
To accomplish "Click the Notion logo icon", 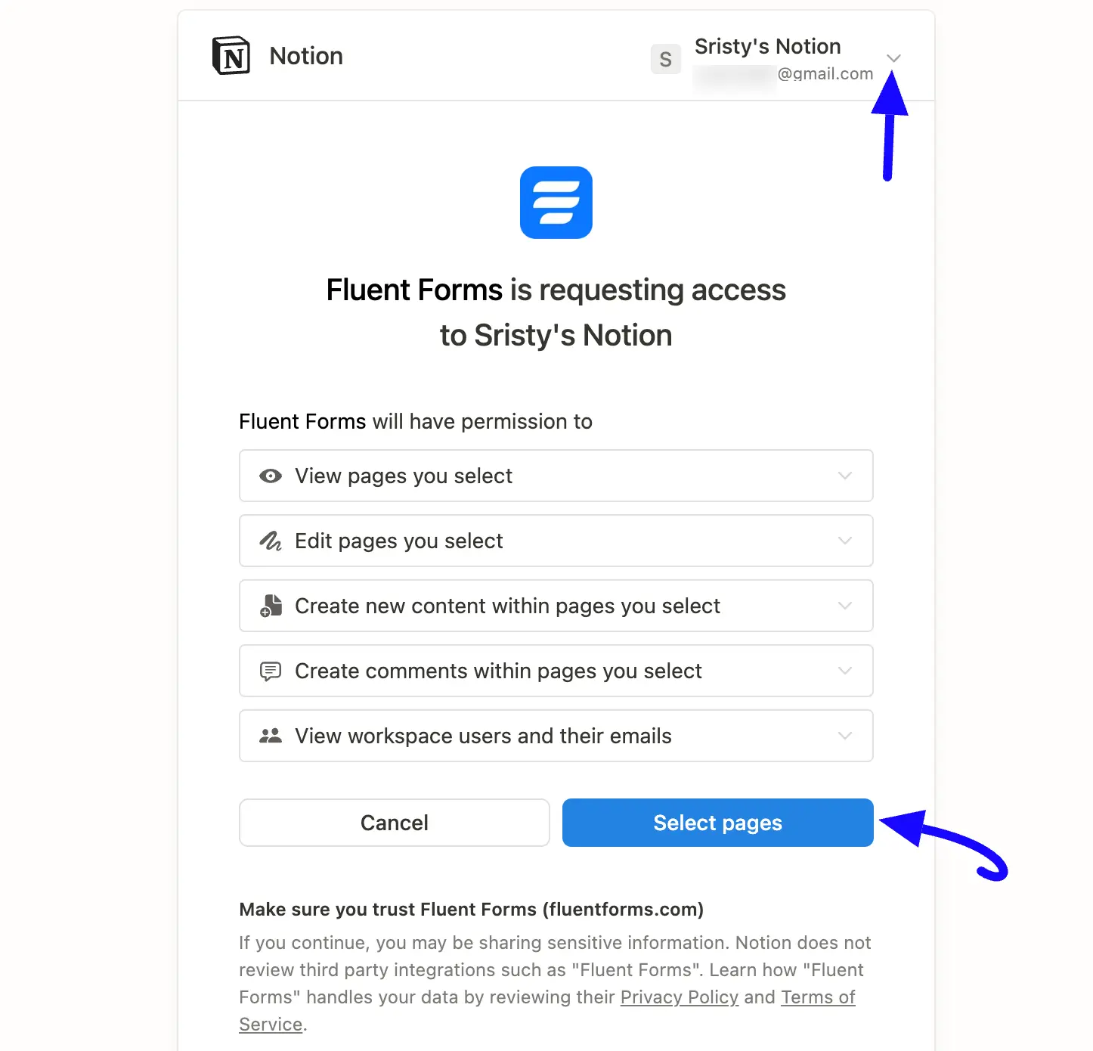I will [231, 56].
